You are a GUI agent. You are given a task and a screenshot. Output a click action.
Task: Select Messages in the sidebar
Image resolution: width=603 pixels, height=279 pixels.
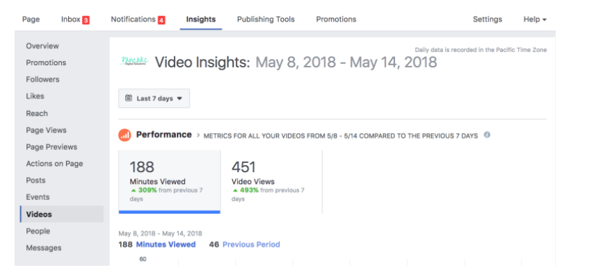point(44,248)
